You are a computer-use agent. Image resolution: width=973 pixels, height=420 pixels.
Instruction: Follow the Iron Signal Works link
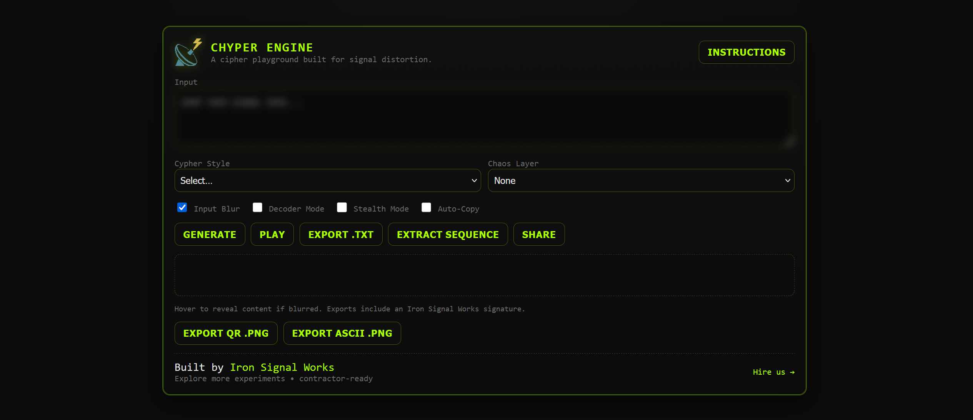[282, 367]
